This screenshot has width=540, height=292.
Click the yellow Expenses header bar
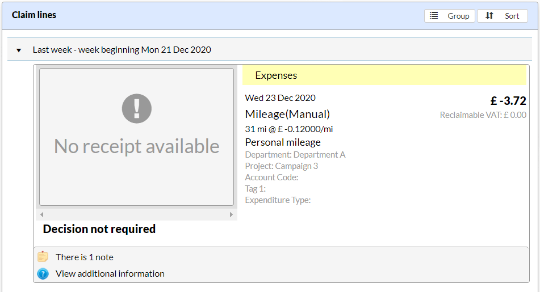coord(384,75)
